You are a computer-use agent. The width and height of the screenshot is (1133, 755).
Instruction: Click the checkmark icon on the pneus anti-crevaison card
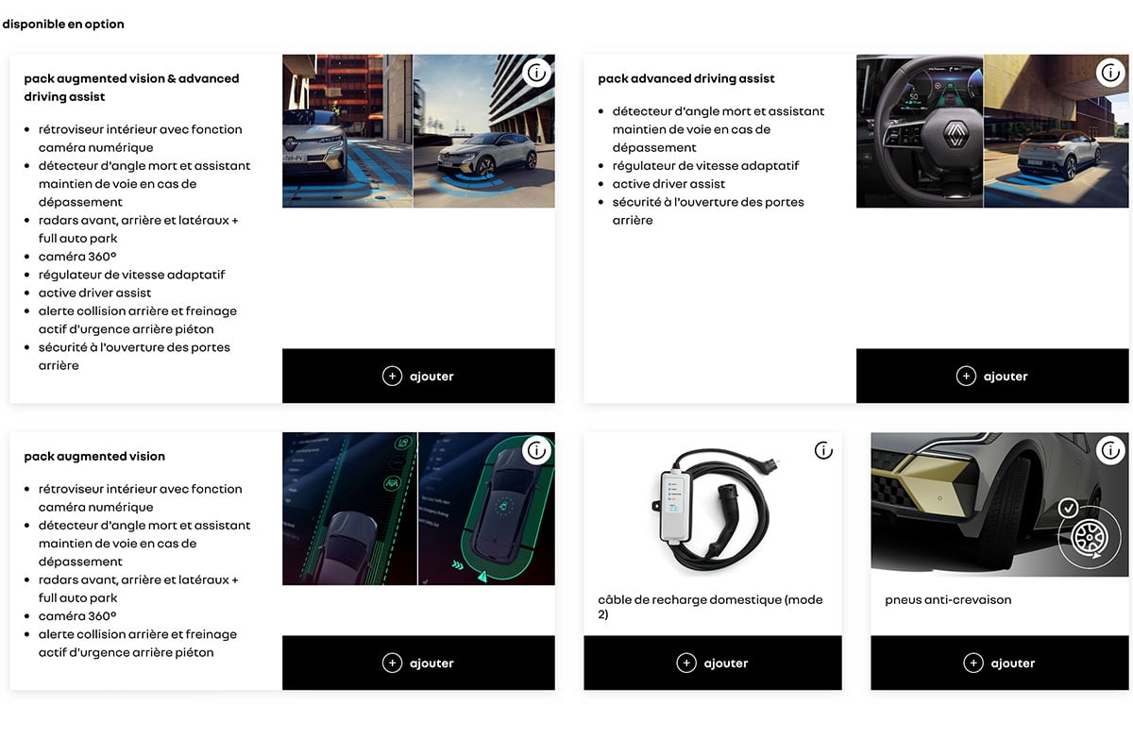coord(1070,508)
